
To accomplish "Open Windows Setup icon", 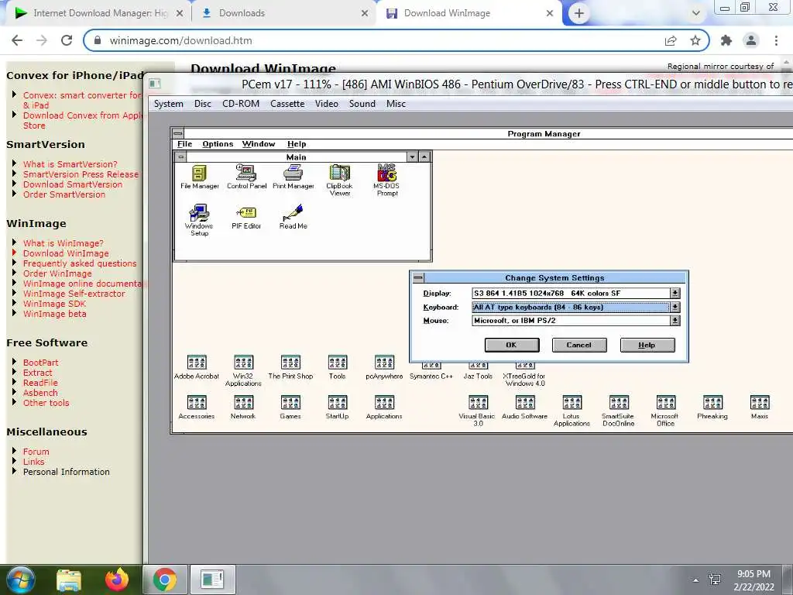I will (x=199, y=219).
